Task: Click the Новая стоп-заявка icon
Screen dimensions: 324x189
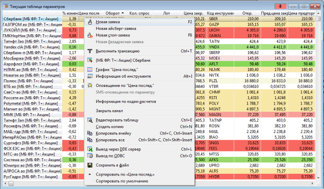Action: pos(89,35)
